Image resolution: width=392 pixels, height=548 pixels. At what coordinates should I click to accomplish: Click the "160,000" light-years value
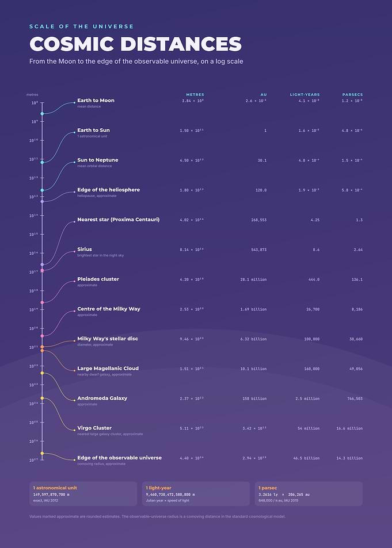pos(311,369)
